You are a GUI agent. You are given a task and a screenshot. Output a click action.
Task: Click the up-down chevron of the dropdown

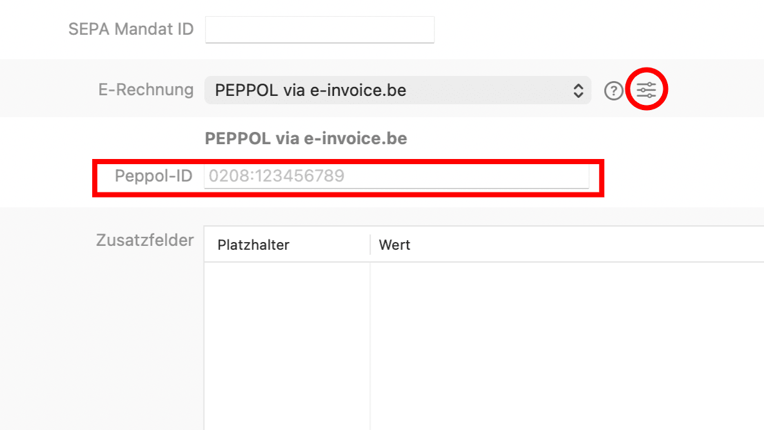[x=578, y=90]
